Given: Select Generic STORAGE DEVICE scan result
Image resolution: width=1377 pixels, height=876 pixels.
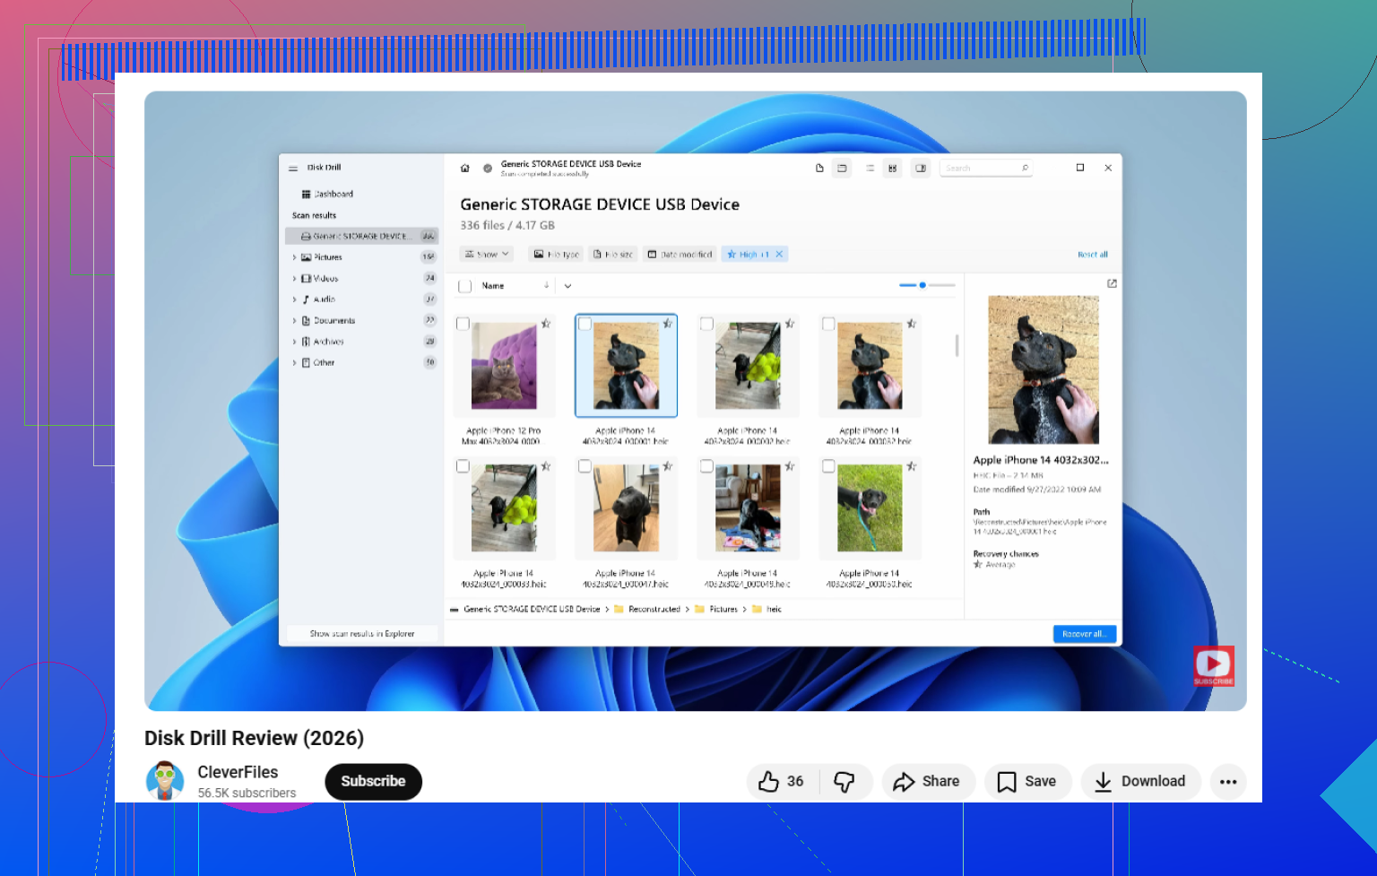Looking at the screenshot, I should coord(361,236).
